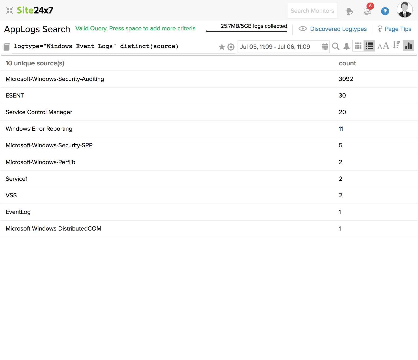Open the user profile avatar menu
This screenshot has width=418, height=360.
click(x=404, y=10)
